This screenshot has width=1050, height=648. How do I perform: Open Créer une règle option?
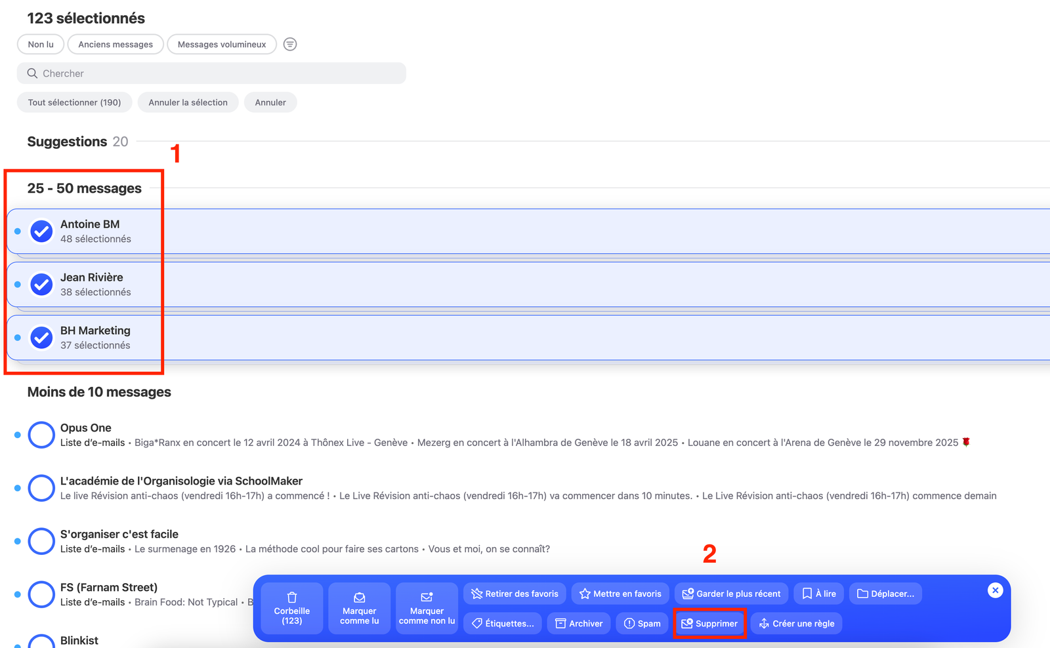(797, 623)
